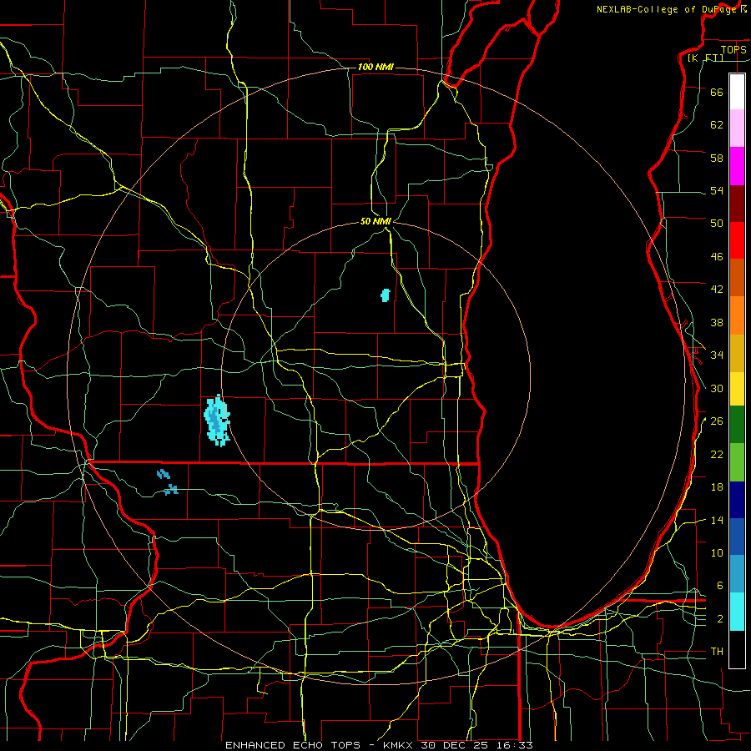Click the 16:33 time stamp
Screen dimensions: 751x751
(x=513, y=745)
